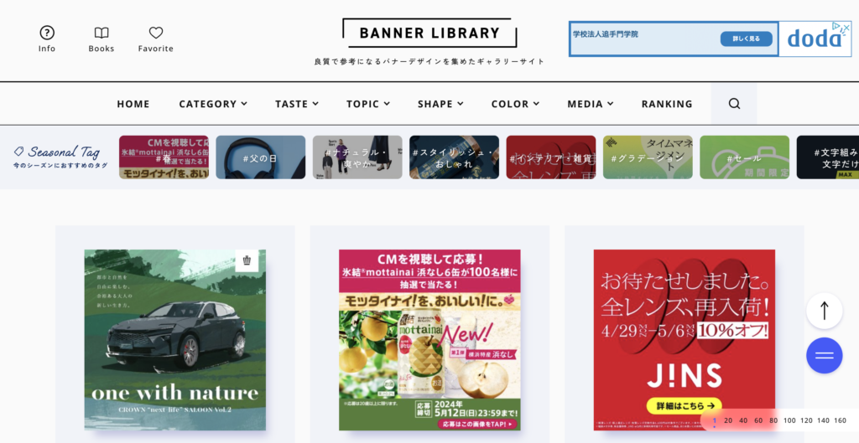Open the COLOR dropdown
The height and width of the screenshot is (443, 859).
point(515,104)
